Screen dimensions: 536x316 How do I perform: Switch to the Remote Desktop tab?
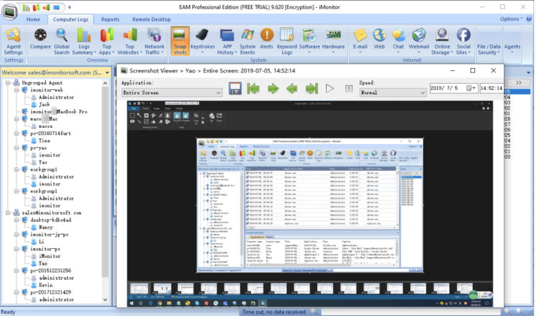pos(151,19)
